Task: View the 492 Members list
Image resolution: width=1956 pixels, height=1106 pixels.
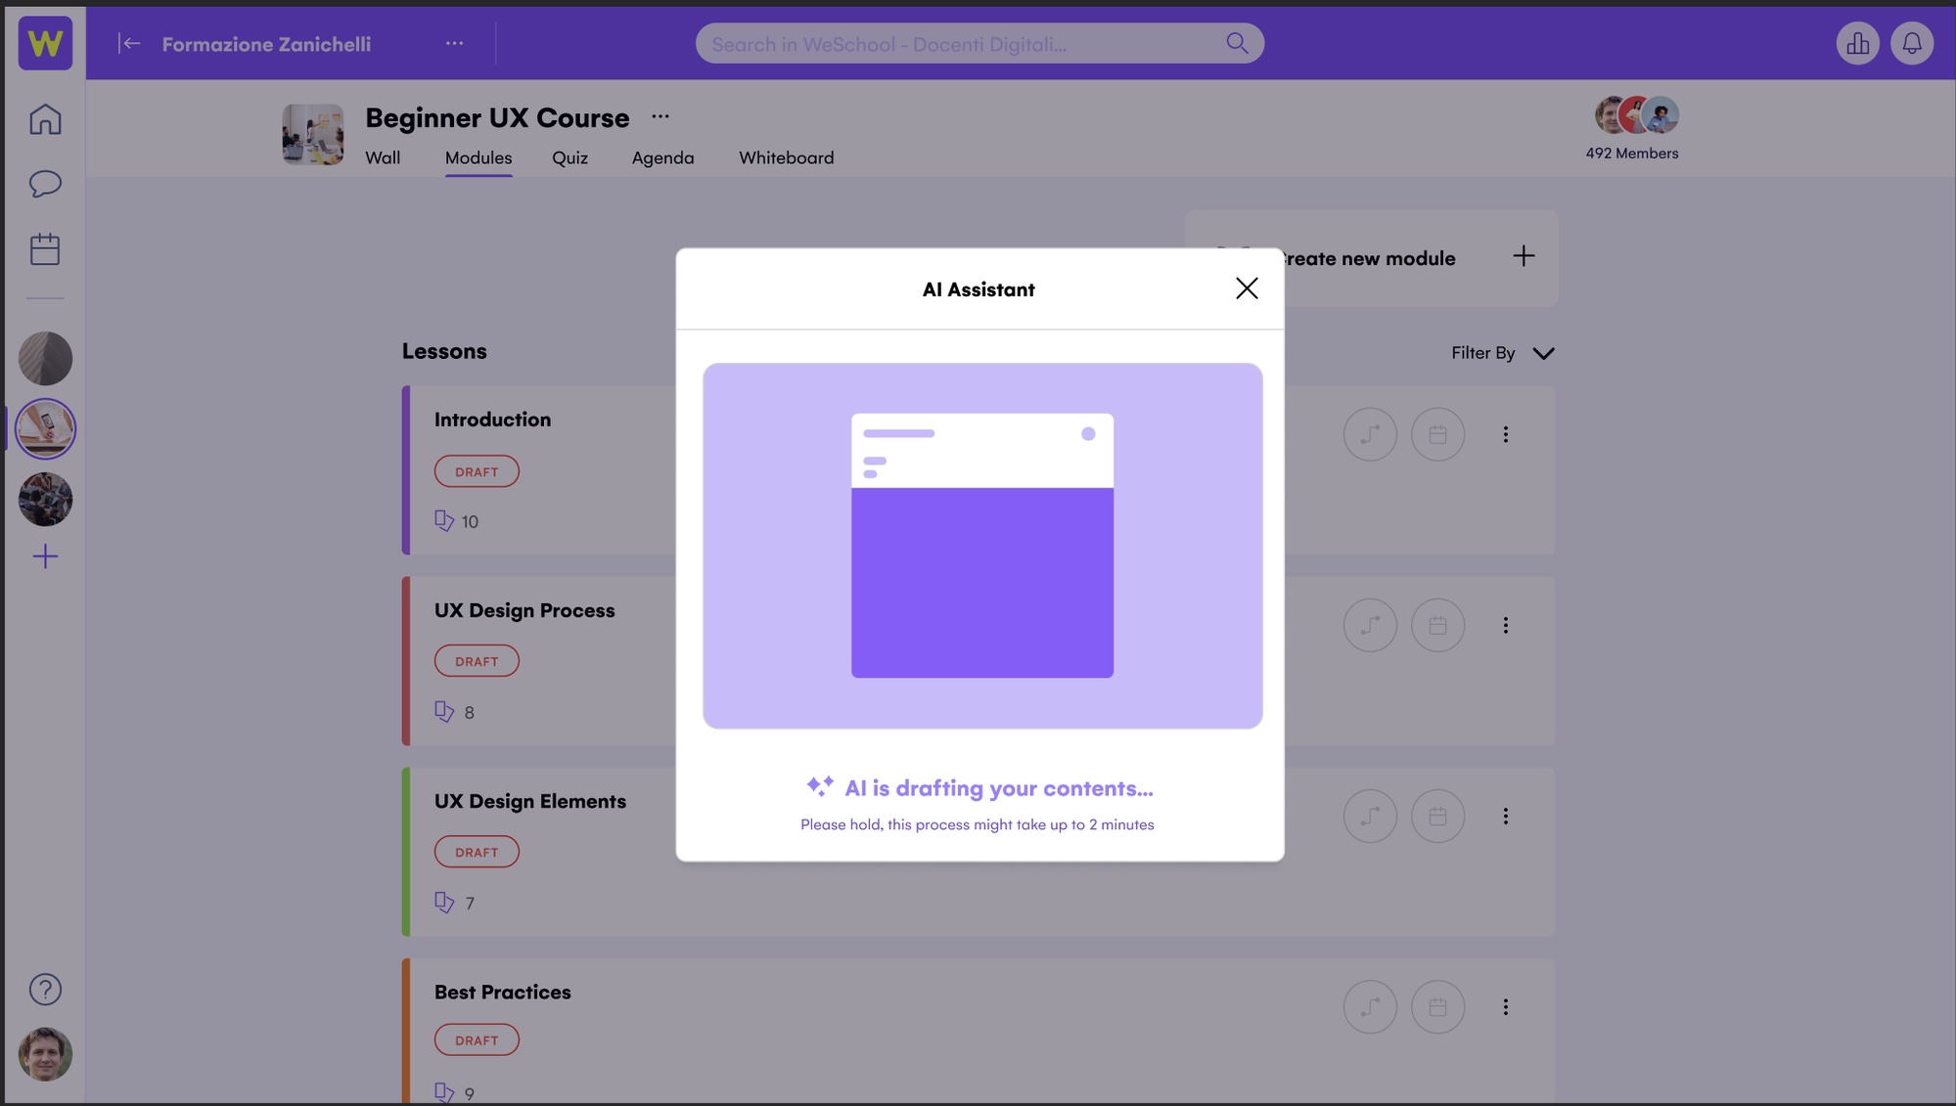Action: tap(1631, 154)
